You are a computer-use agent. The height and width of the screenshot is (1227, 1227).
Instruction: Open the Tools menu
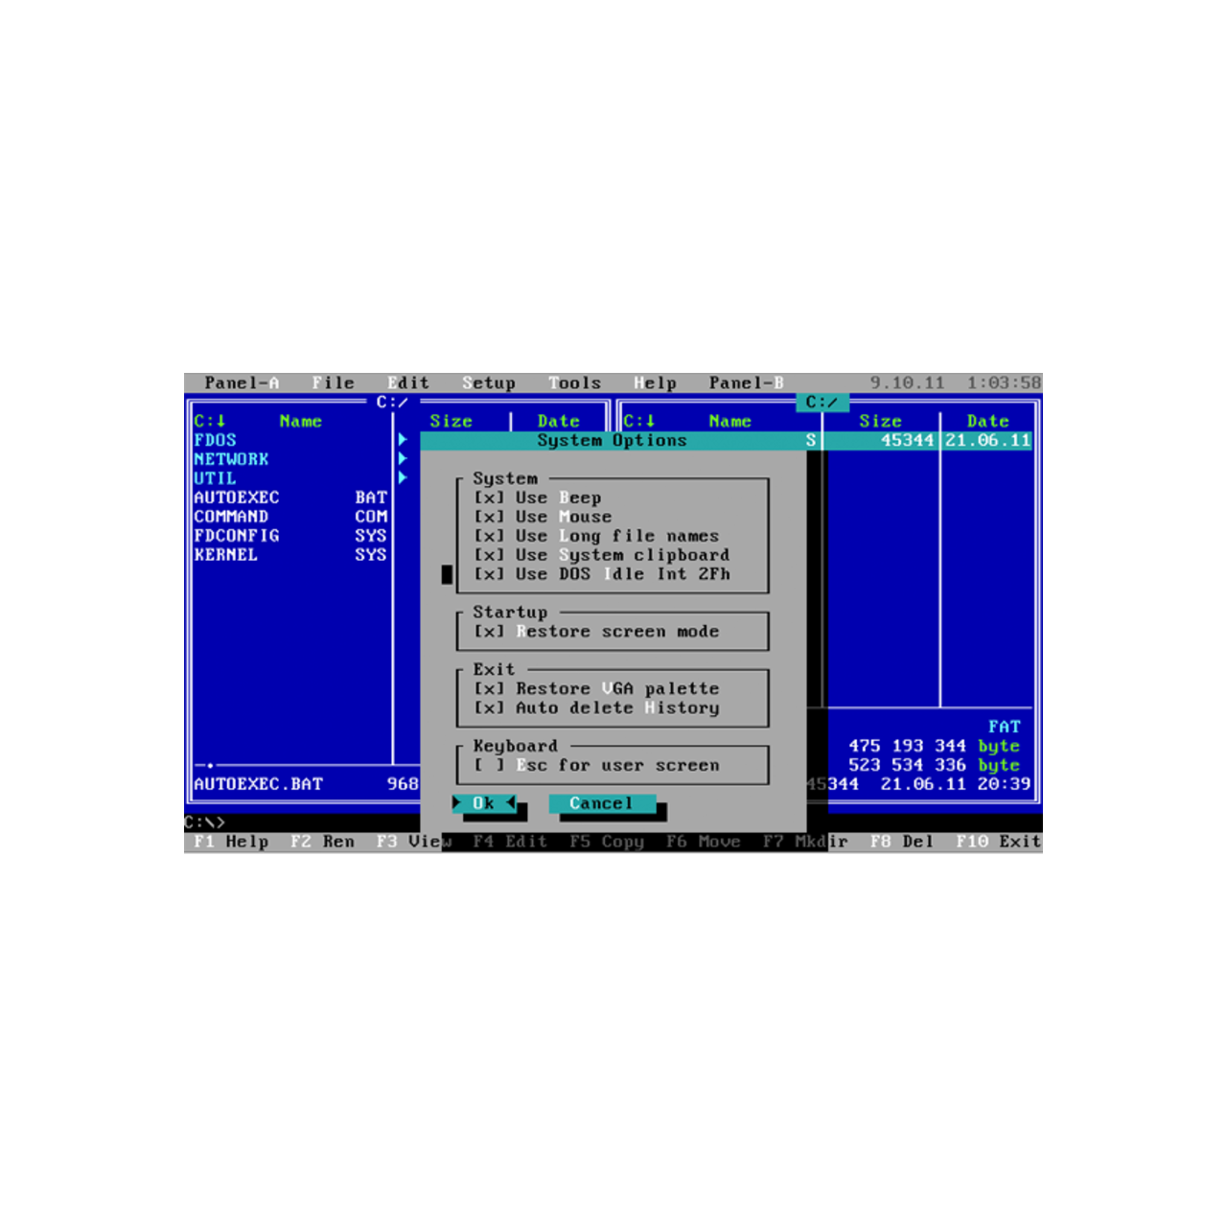click(x=575, y=382)
